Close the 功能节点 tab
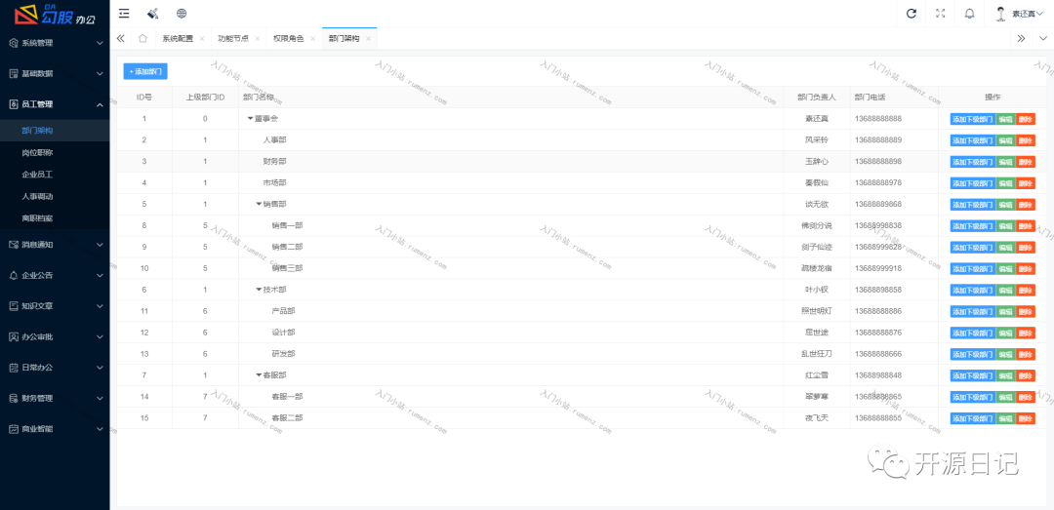This screenshot has width=1054, height=510. (257, 39)
